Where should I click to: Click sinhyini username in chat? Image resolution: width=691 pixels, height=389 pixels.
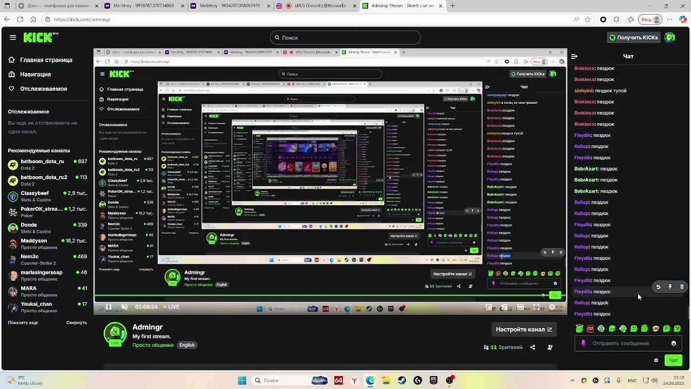tap(584, 91)
